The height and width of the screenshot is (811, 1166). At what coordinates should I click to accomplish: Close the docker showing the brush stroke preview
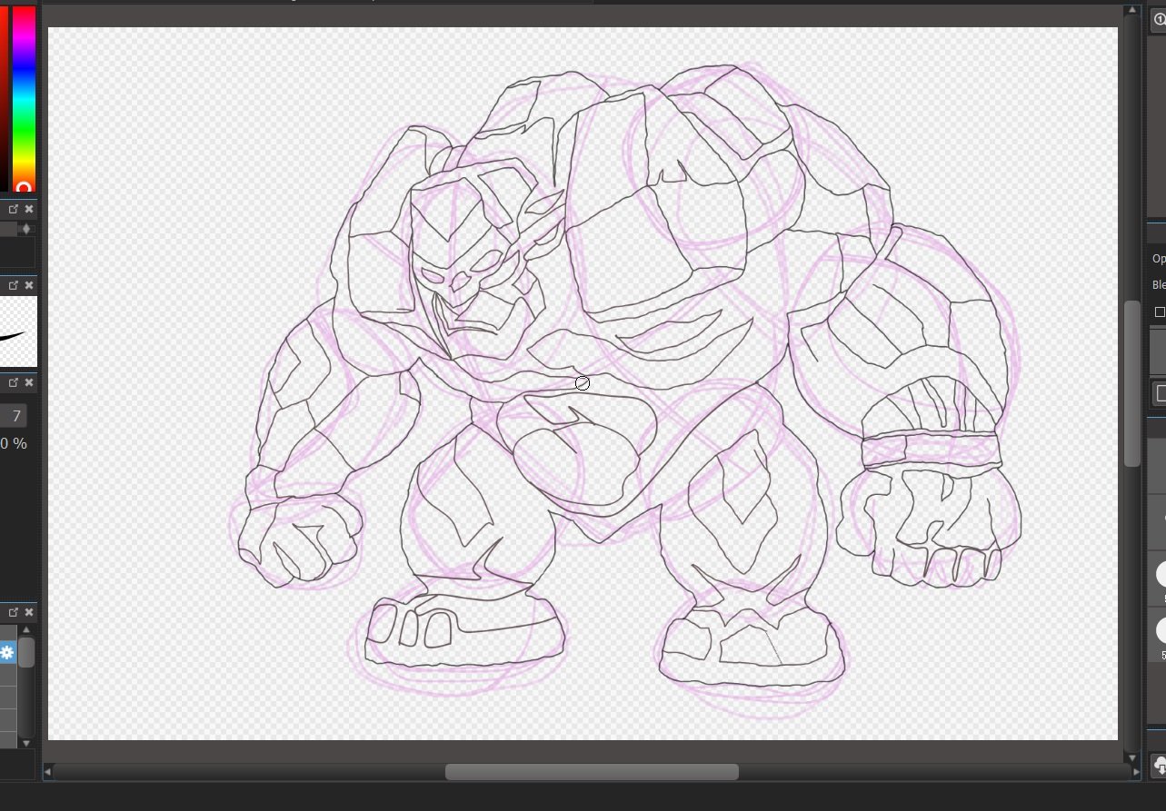[x=28, y=285]
